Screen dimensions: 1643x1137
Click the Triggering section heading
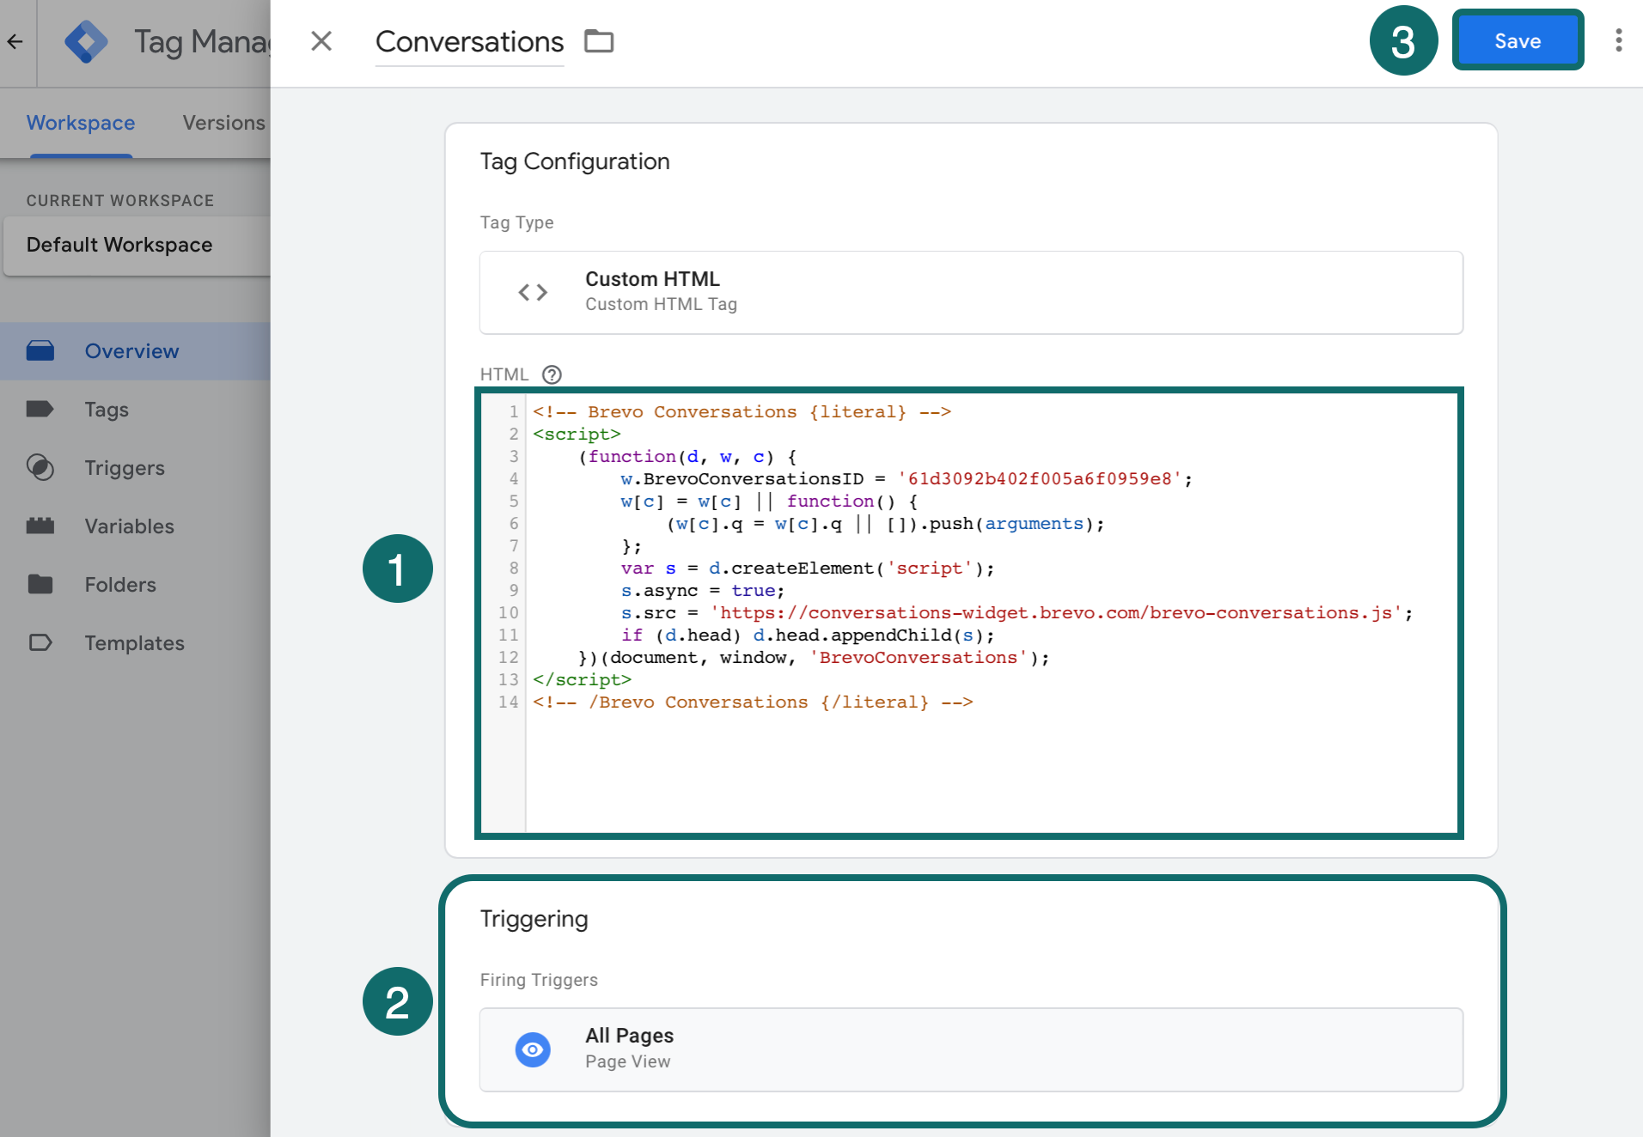pyautogui.click(x=534, y=919)
